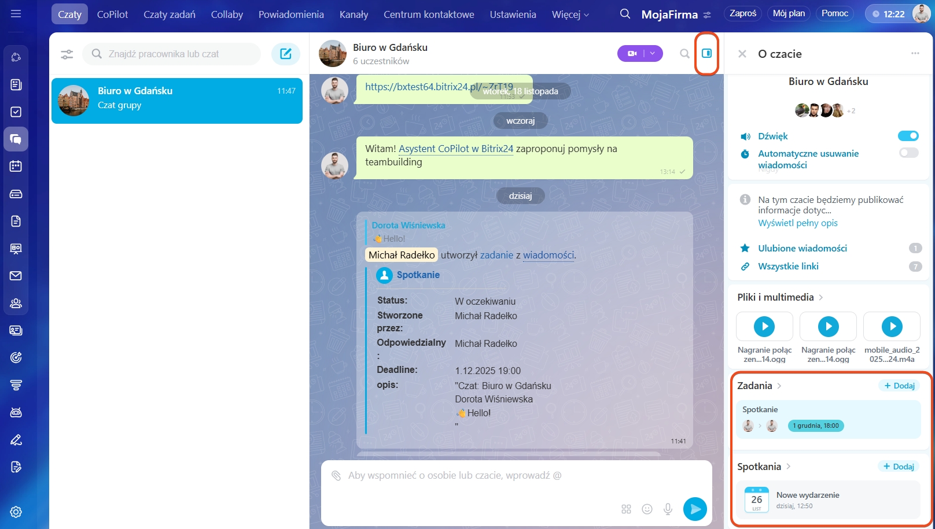Click the search magnifier in the top bar
This screenshot has width=935, height=529.
point(625,14)
